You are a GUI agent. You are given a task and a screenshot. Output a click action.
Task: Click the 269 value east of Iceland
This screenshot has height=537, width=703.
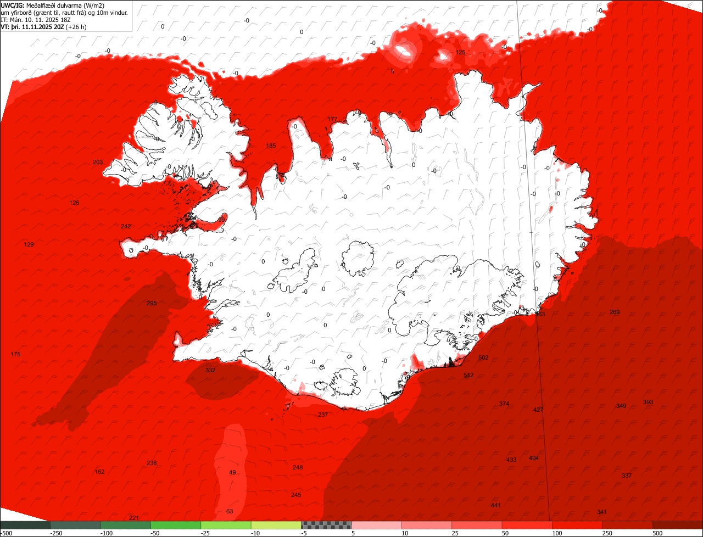pyautogui.click(x=615, y=312)
